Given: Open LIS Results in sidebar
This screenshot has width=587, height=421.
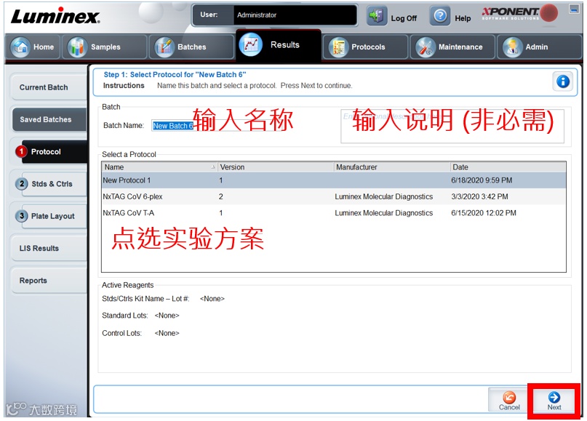Looking at the screenshot, I should 48,248.
